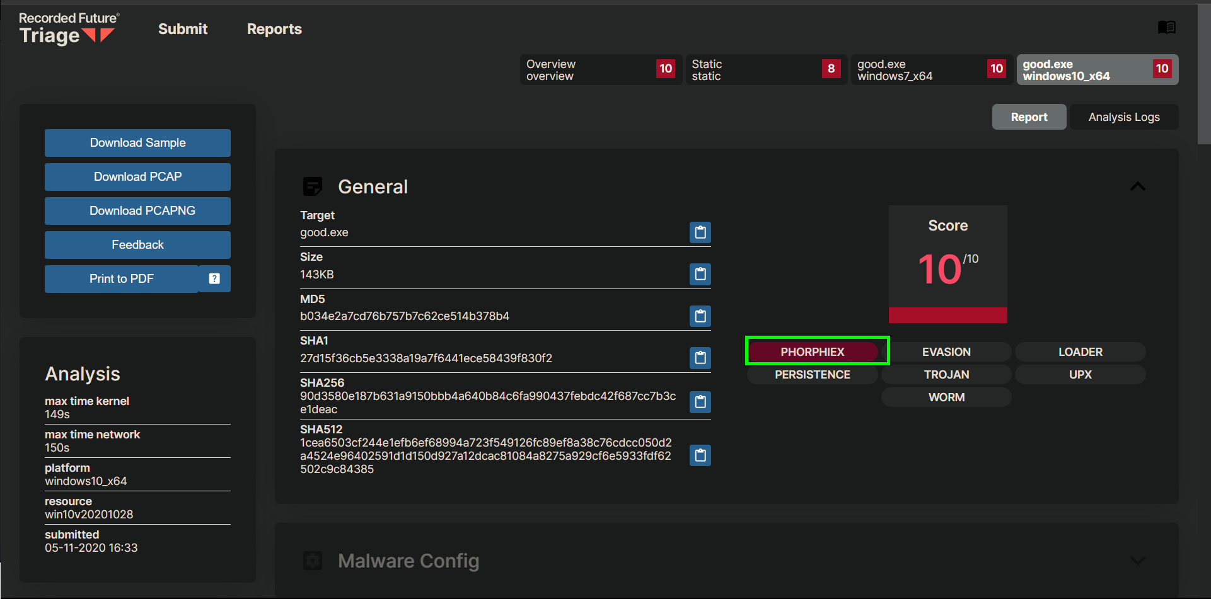Go to the Reports page

click(x=274, y=29)
